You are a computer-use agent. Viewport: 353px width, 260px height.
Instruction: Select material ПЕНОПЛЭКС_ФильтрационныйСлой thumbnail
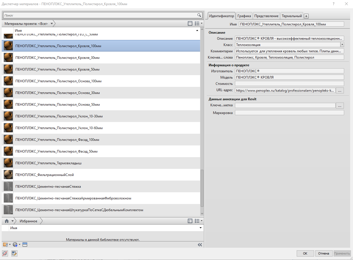[8, 175]
